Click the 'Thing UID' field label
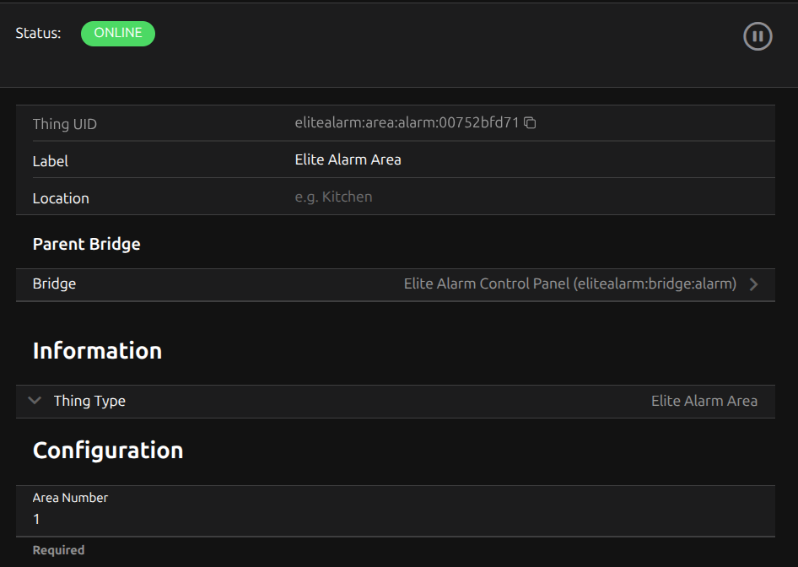 (65, 124)
